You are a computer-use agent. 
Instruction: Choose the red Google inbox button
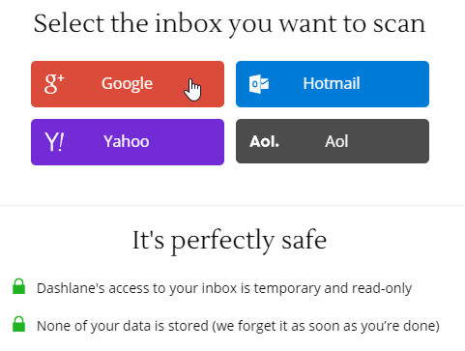coord(128,84)
